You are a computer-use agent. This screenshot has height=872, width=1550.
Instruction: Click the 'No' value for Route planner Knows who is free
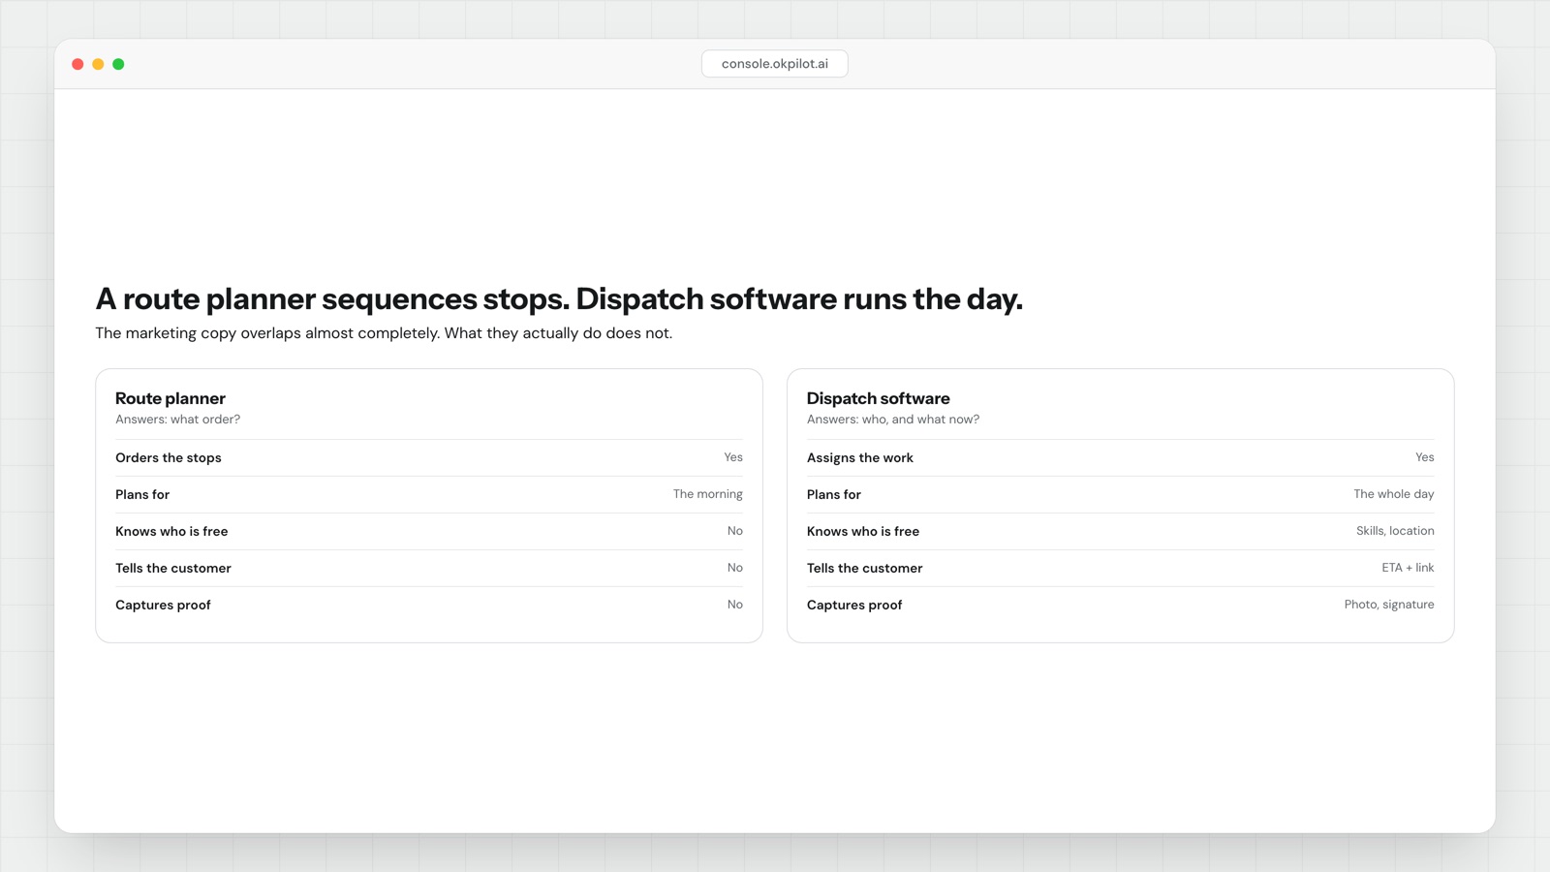click(x=735, y=531)
